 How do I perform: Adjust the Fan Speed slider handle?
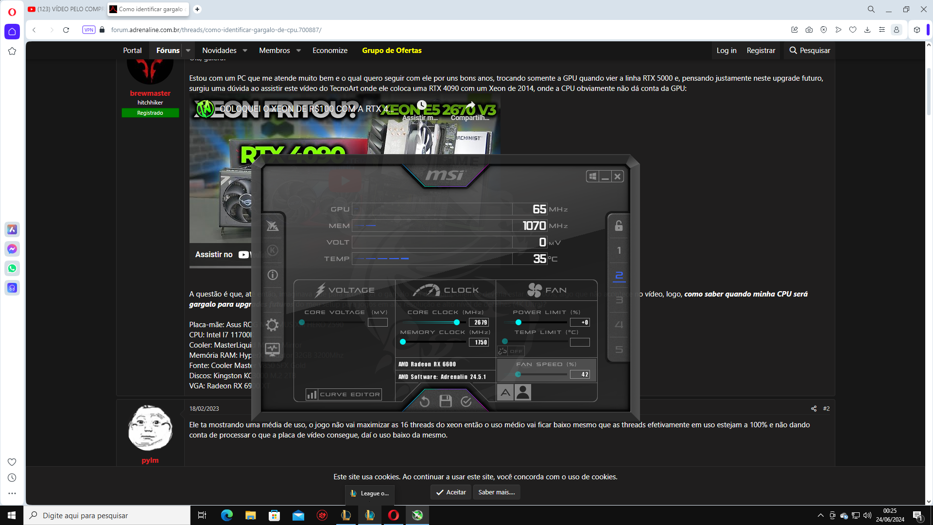click(518, 374)
